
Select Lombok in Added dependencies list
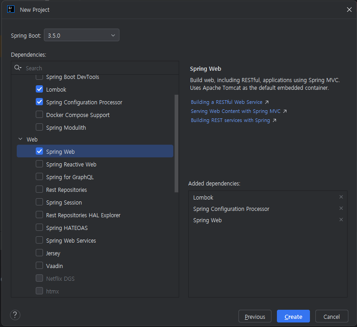pyautogui.click(x=203, y=197)
